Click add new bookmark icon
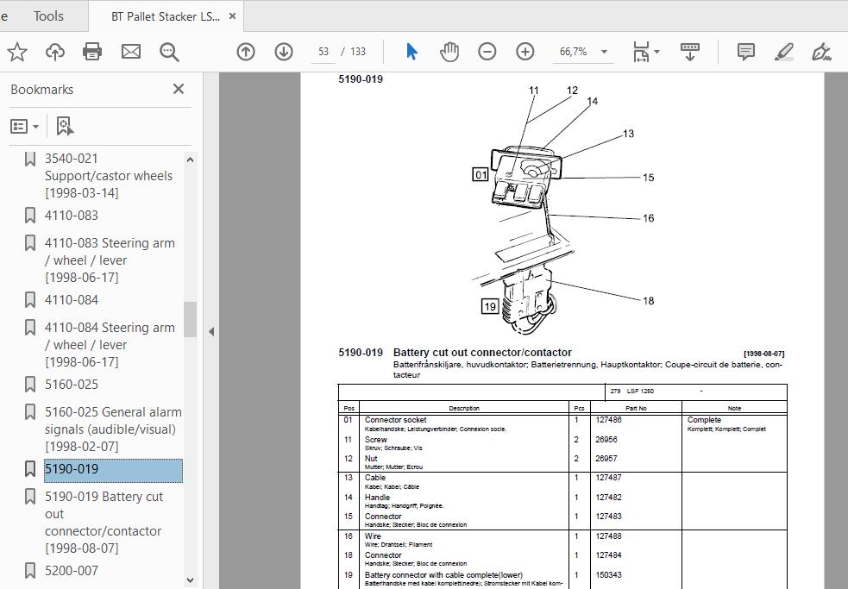This screenshot has height=589, width=848. coord(65,126)
